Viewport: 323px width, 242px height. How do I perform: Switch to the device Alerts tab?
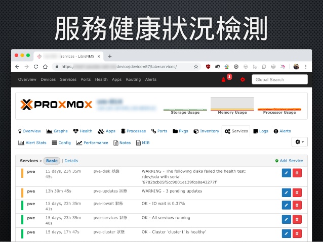(282, 131)
